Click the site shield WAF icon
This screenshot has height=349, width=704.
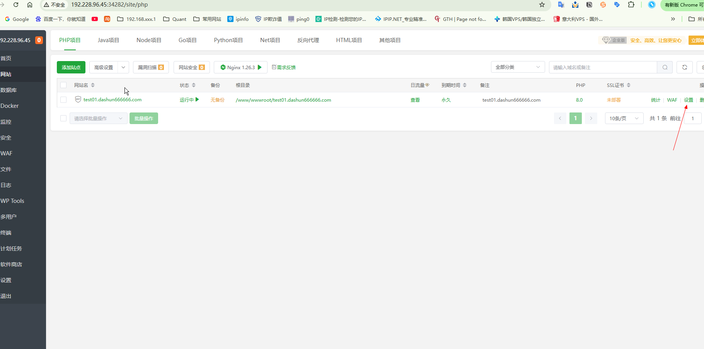point(78,99)
